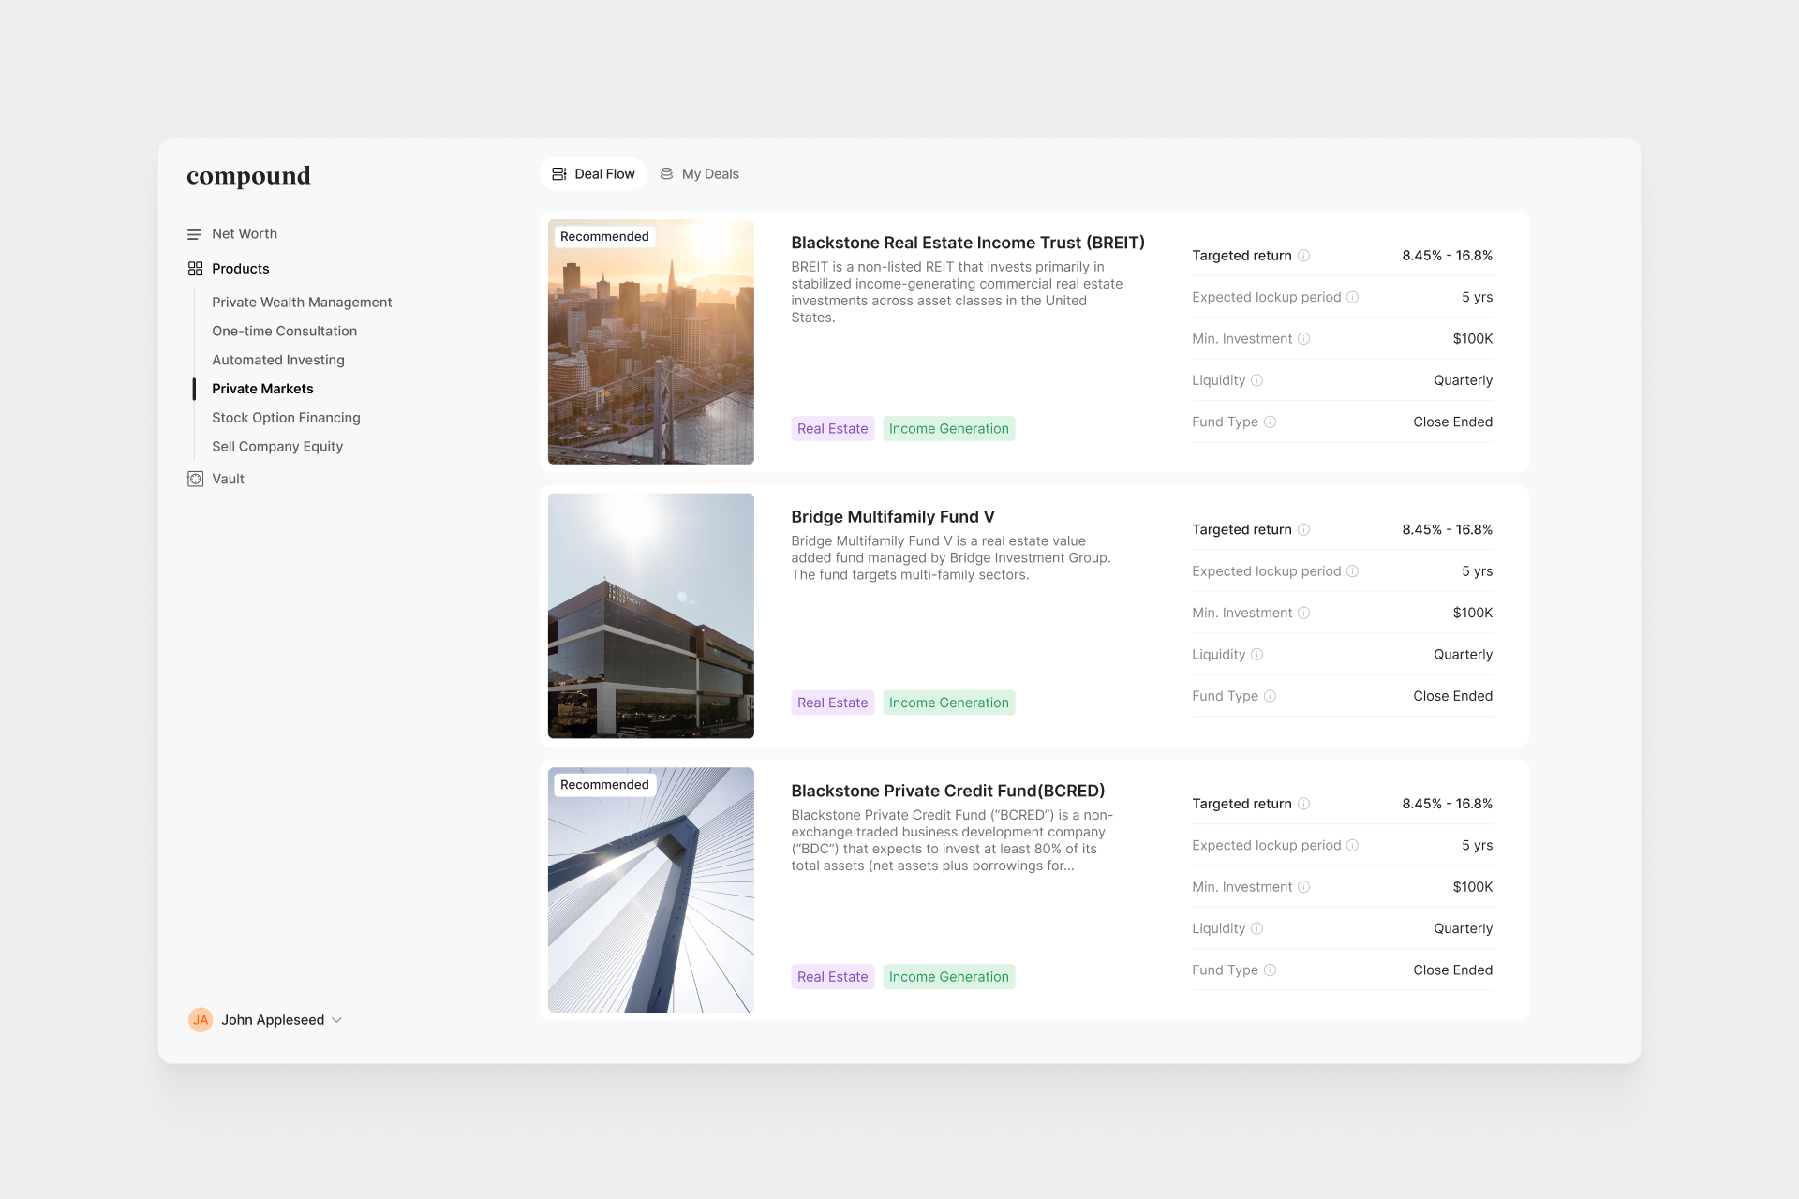Click info icon beside Bridge Multifamily Liquidity
The height and width of the screenshot is (1199, 1799).
click(1257, 655)
